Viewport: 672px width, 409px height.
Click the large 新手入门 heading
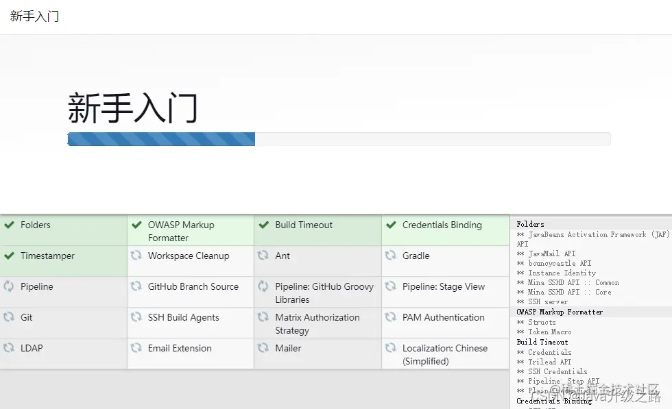(x=132, y=108)
